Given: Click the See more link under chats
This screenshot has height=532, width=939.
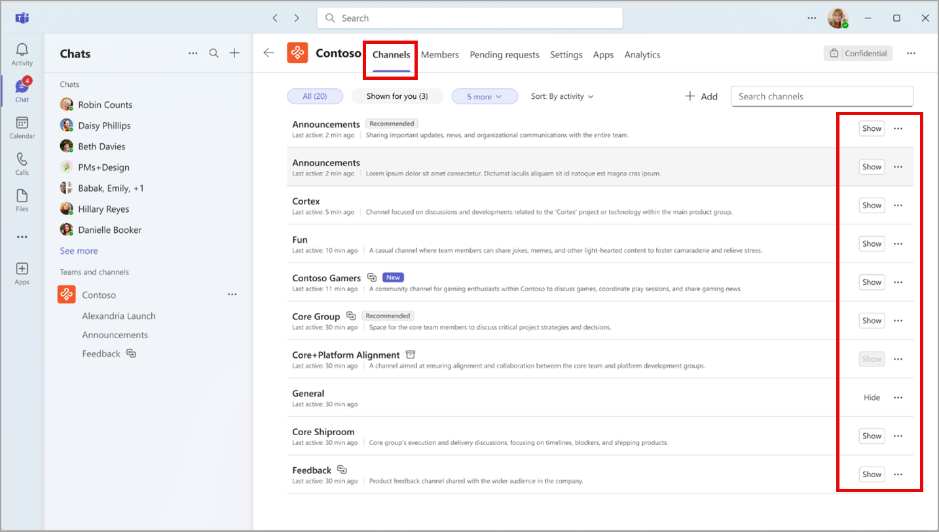Looking at the screenshot, I should point(79,251).
